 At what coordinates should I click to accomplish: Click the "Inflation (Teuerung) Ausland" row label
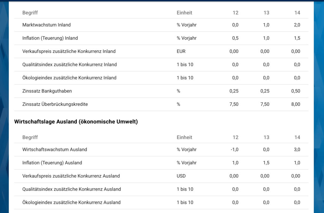point(52,163)
